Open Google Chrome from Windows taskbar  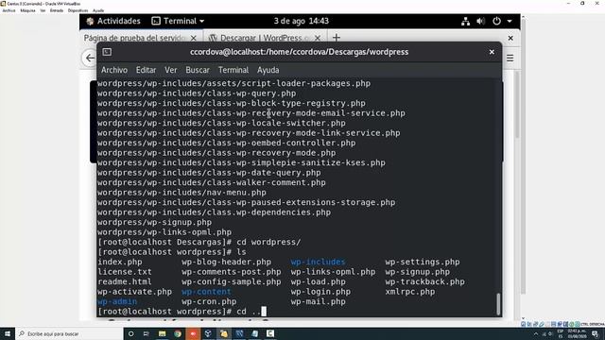pyautogui.click(x=178, y=333)
